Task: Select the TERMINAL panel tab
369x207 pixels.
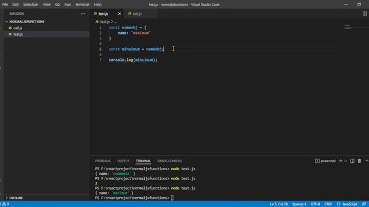Action: click(143, 161)
